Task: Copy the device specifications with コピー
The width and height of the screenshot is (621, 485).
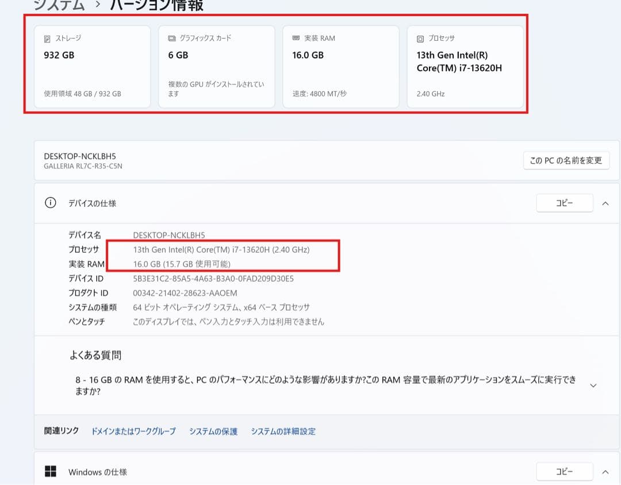Action: point(564,203)
